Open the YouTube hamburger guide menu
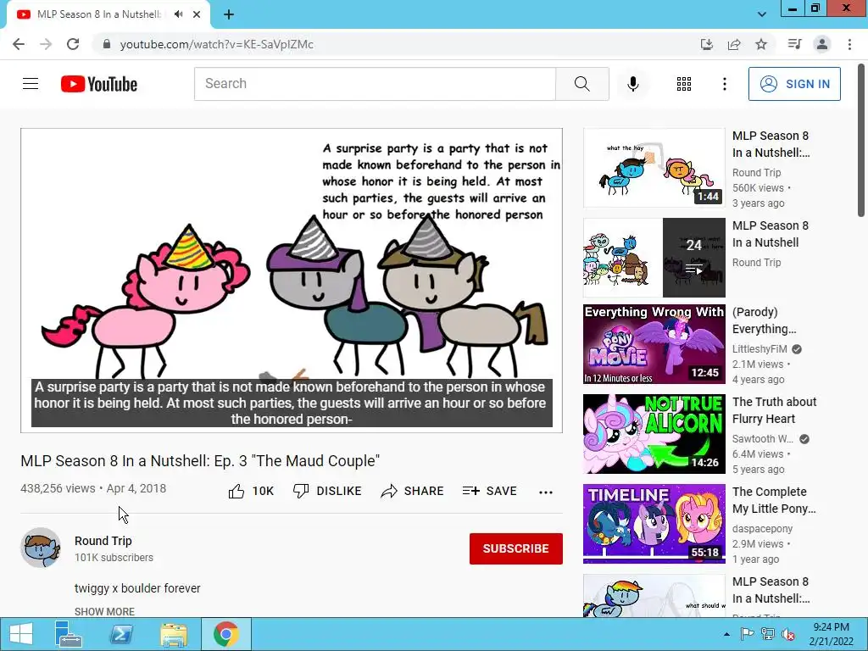Screen dimensions: 868x651 pyautogui.click(x=31, y=84)
